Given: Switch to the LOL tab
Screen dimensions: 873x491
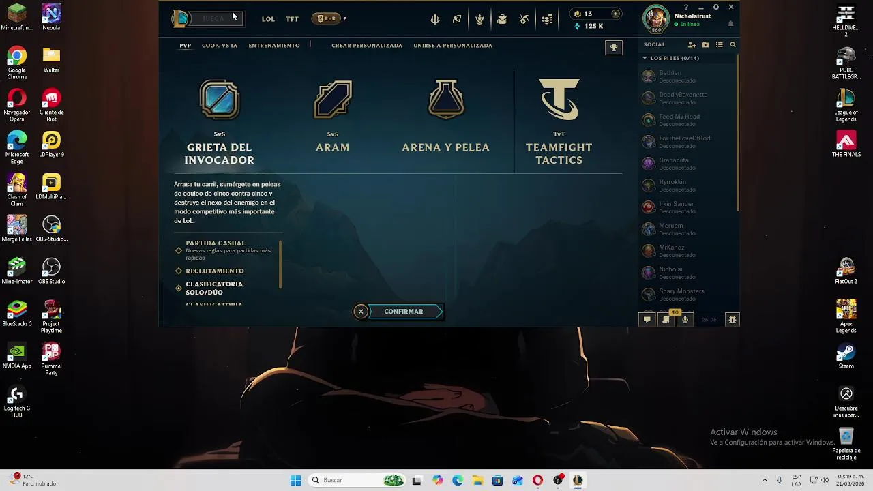Looking at the screenshot, I should [268, 19].
